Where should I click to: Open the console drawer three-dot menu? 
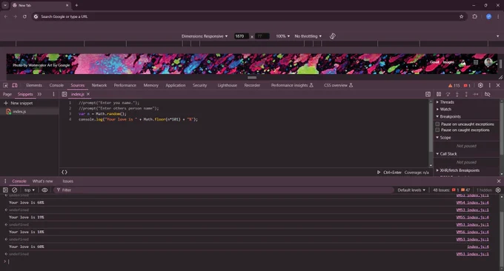(x=5, y=181)
